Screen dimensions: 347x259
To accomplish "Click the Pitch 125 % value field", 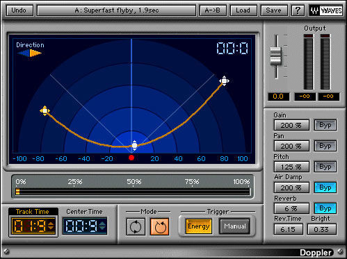I will coord(291,167).
